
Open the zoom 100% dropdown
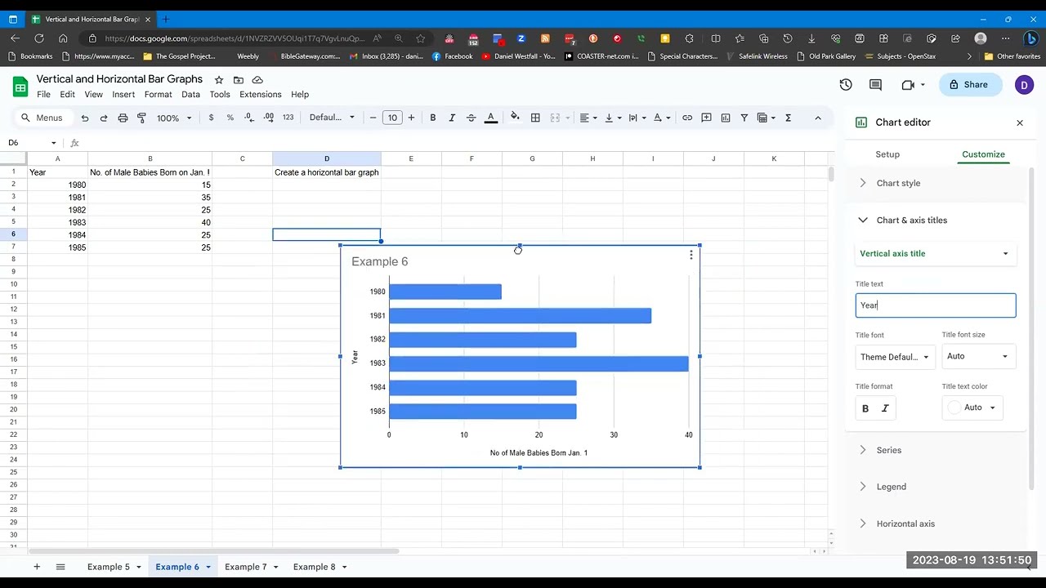coord(174,118)
